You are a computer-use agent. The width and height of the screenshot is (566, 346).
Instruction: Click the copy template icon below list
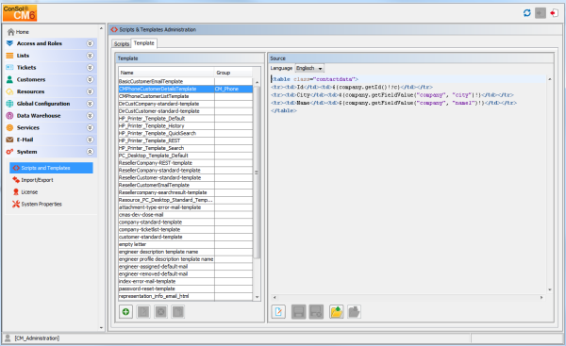(x=178, y=312)
